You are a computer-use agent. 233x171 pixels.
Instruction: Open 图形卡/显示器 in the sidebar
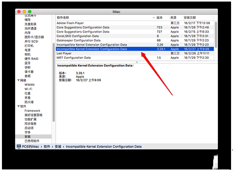pyautogui.click(x=34, y=37)
